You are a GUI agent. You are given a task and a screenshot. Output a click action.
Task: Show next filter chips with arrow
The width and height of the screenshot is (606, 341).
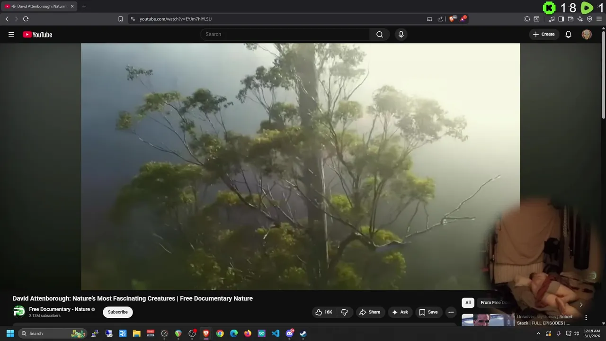point(581,305)
